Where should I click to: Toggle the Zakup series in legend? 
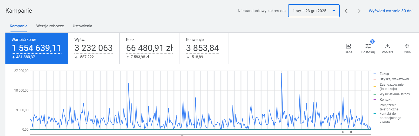pyautogui.click(x=384, y=74)
